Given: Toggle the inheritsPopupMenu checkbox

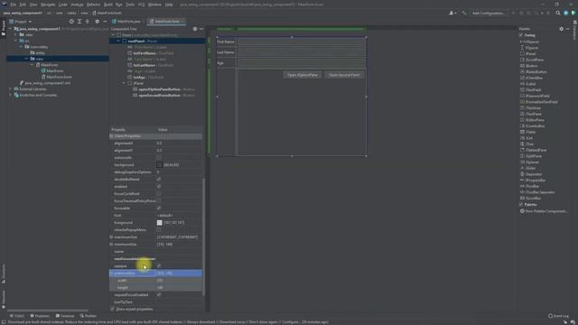Looking at the screenshot, I should click(x=159, y=230).
